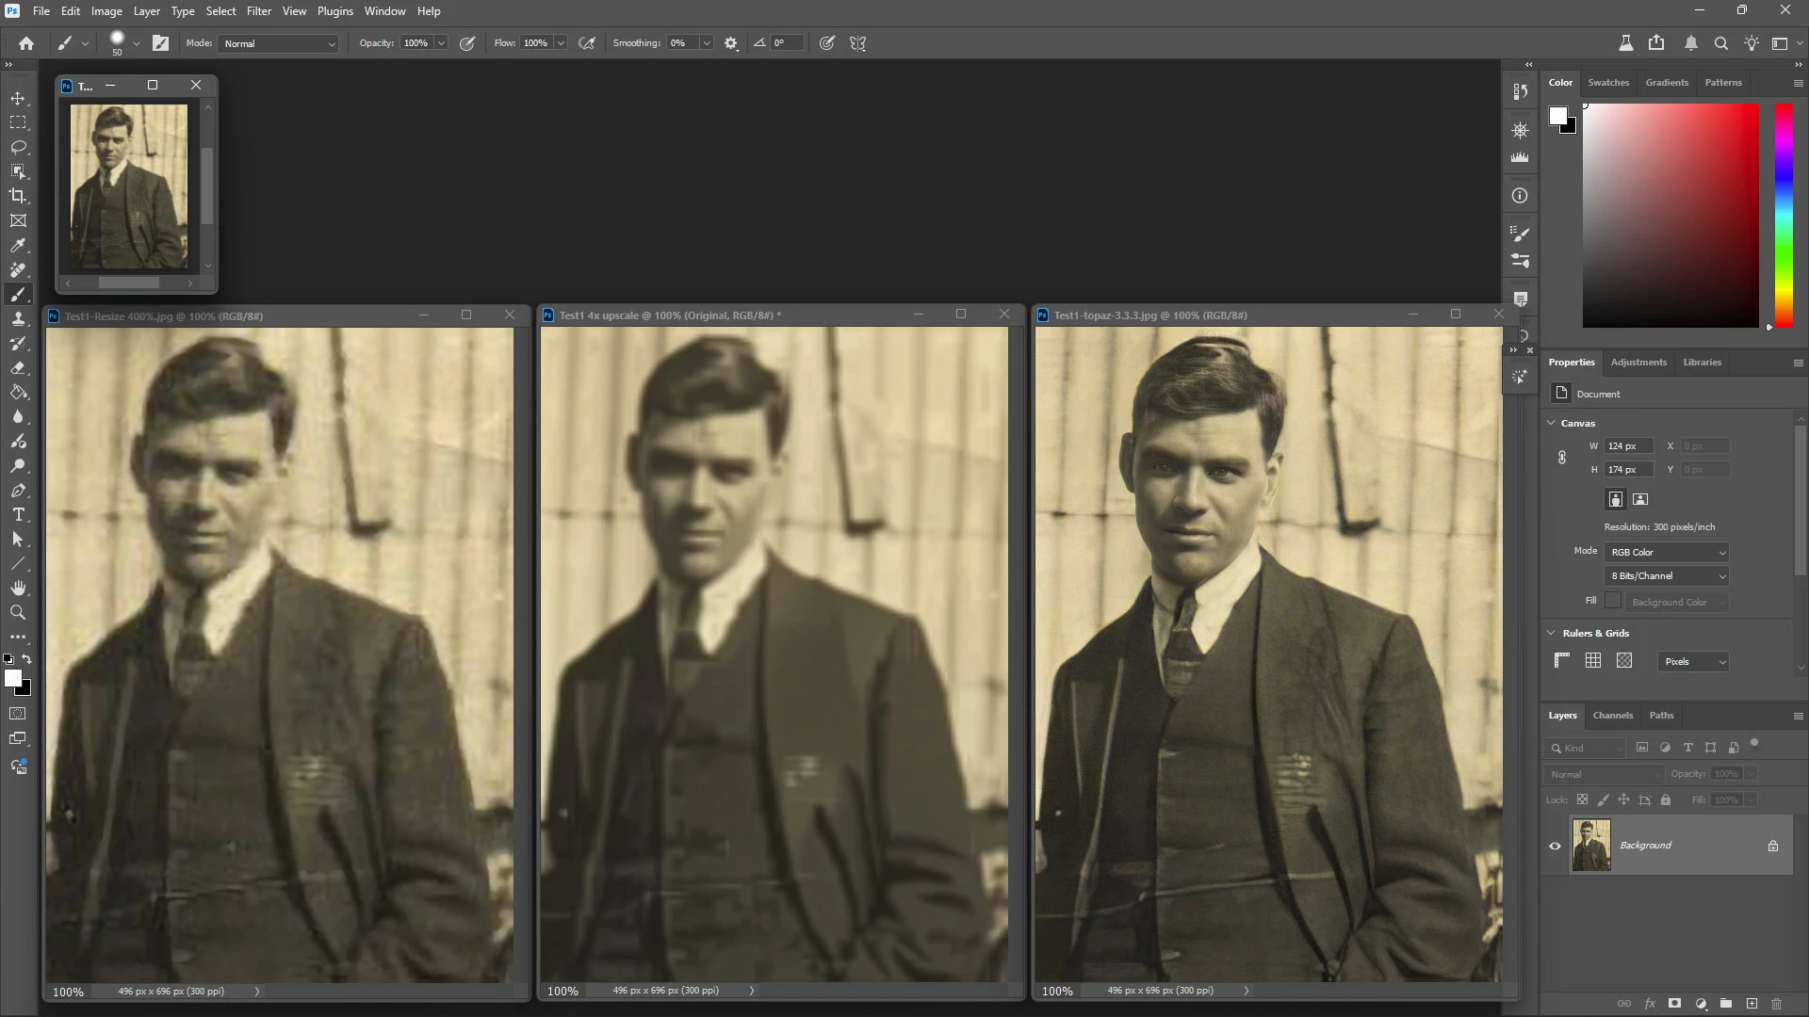This screenshot has width=1809, height=1017.
Task: Click the Test1-topaz-3.3.3.jpg document title
Action: coord(1149,315)
